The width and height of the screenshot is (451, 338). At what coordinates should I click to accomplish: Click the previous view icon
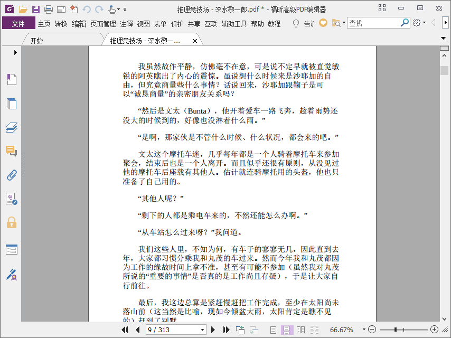240,330
